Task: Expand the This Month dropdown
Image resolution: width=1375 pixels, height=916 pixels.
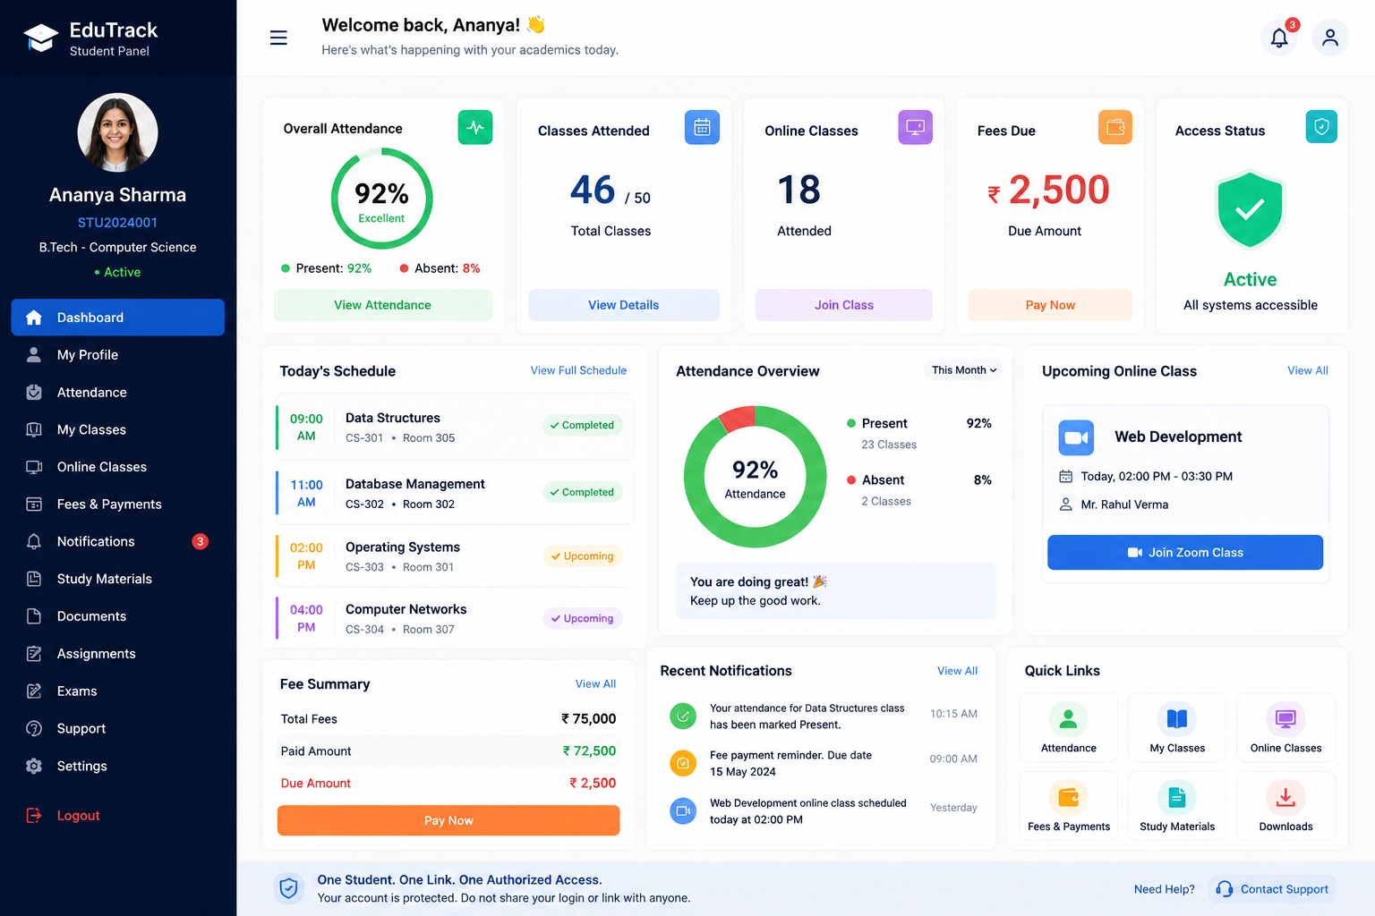Action: tap(963, 369)
